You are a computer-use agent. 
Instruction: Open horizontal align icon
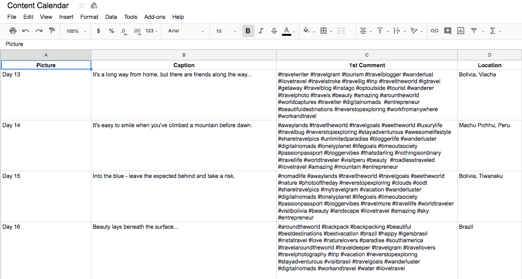coord(363,31)
